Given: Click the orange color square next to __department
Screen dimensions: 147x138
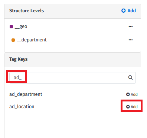Looking at the screenshot, I should (x=13, y=40).
